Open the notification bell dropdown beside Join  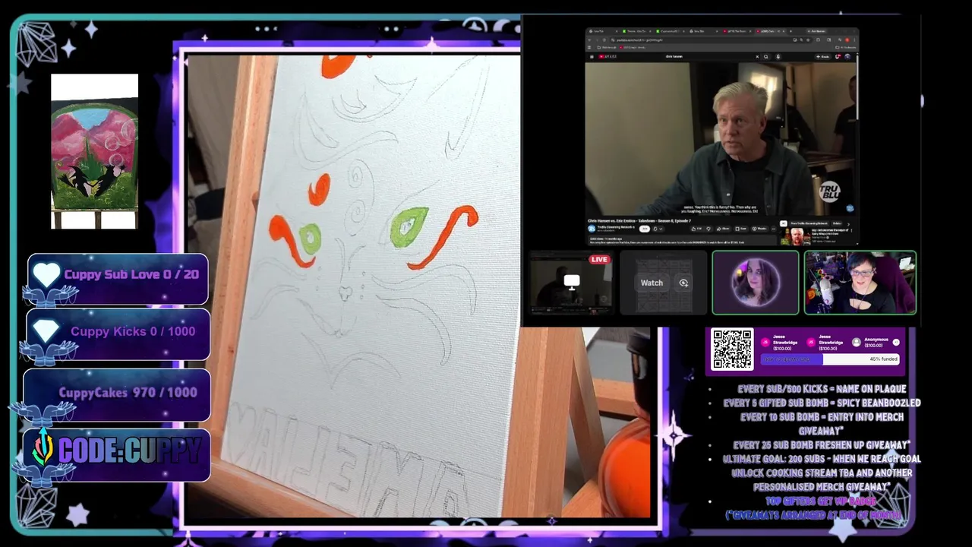[658, 229]
